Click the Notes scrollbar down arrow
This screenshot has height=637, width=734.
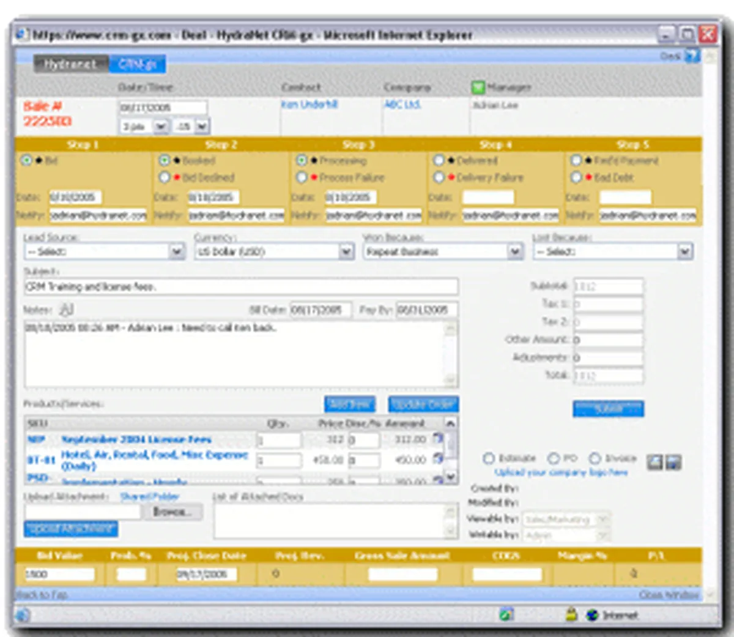[x=451, y=379]
